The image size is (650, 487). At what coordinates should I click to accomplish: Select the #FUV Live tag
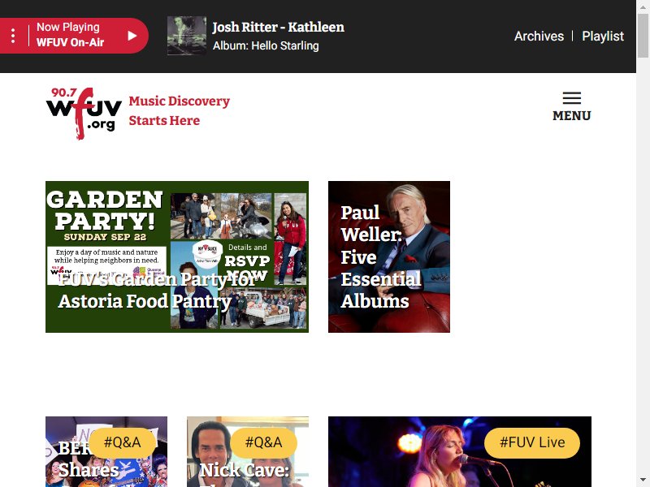pos(532,442)
